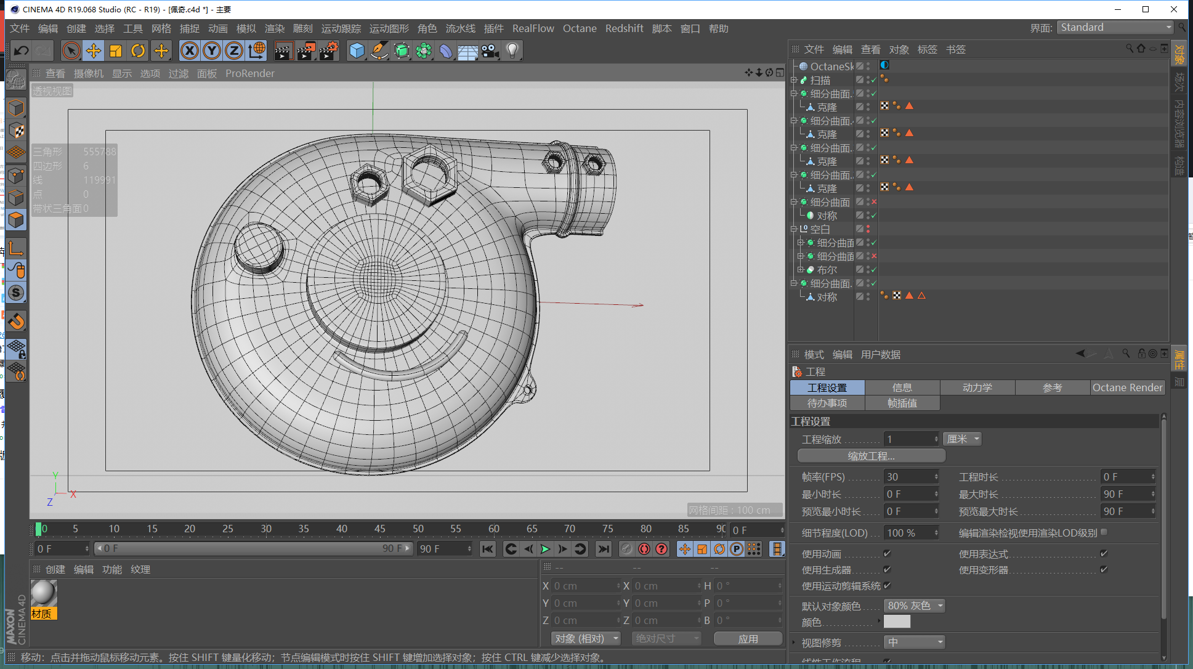Open the Standard layout dropdown
Image resolution: width=1193 pixels, height=669 pixels.
point(1115,28)
